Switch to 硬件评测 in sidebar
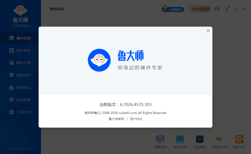Screen dimensions: 251x154 coord(20,63)
